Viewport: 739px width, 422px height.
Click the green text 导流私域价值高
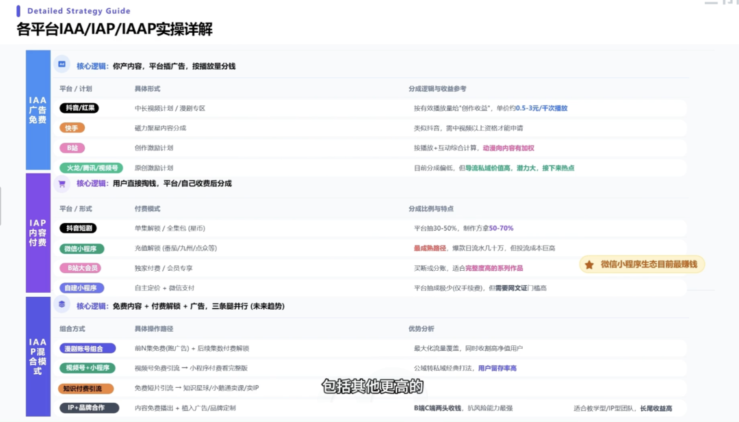(487, 168)
